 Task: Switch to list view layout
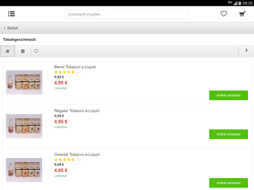pyautogui.click(x=7, y=51)
